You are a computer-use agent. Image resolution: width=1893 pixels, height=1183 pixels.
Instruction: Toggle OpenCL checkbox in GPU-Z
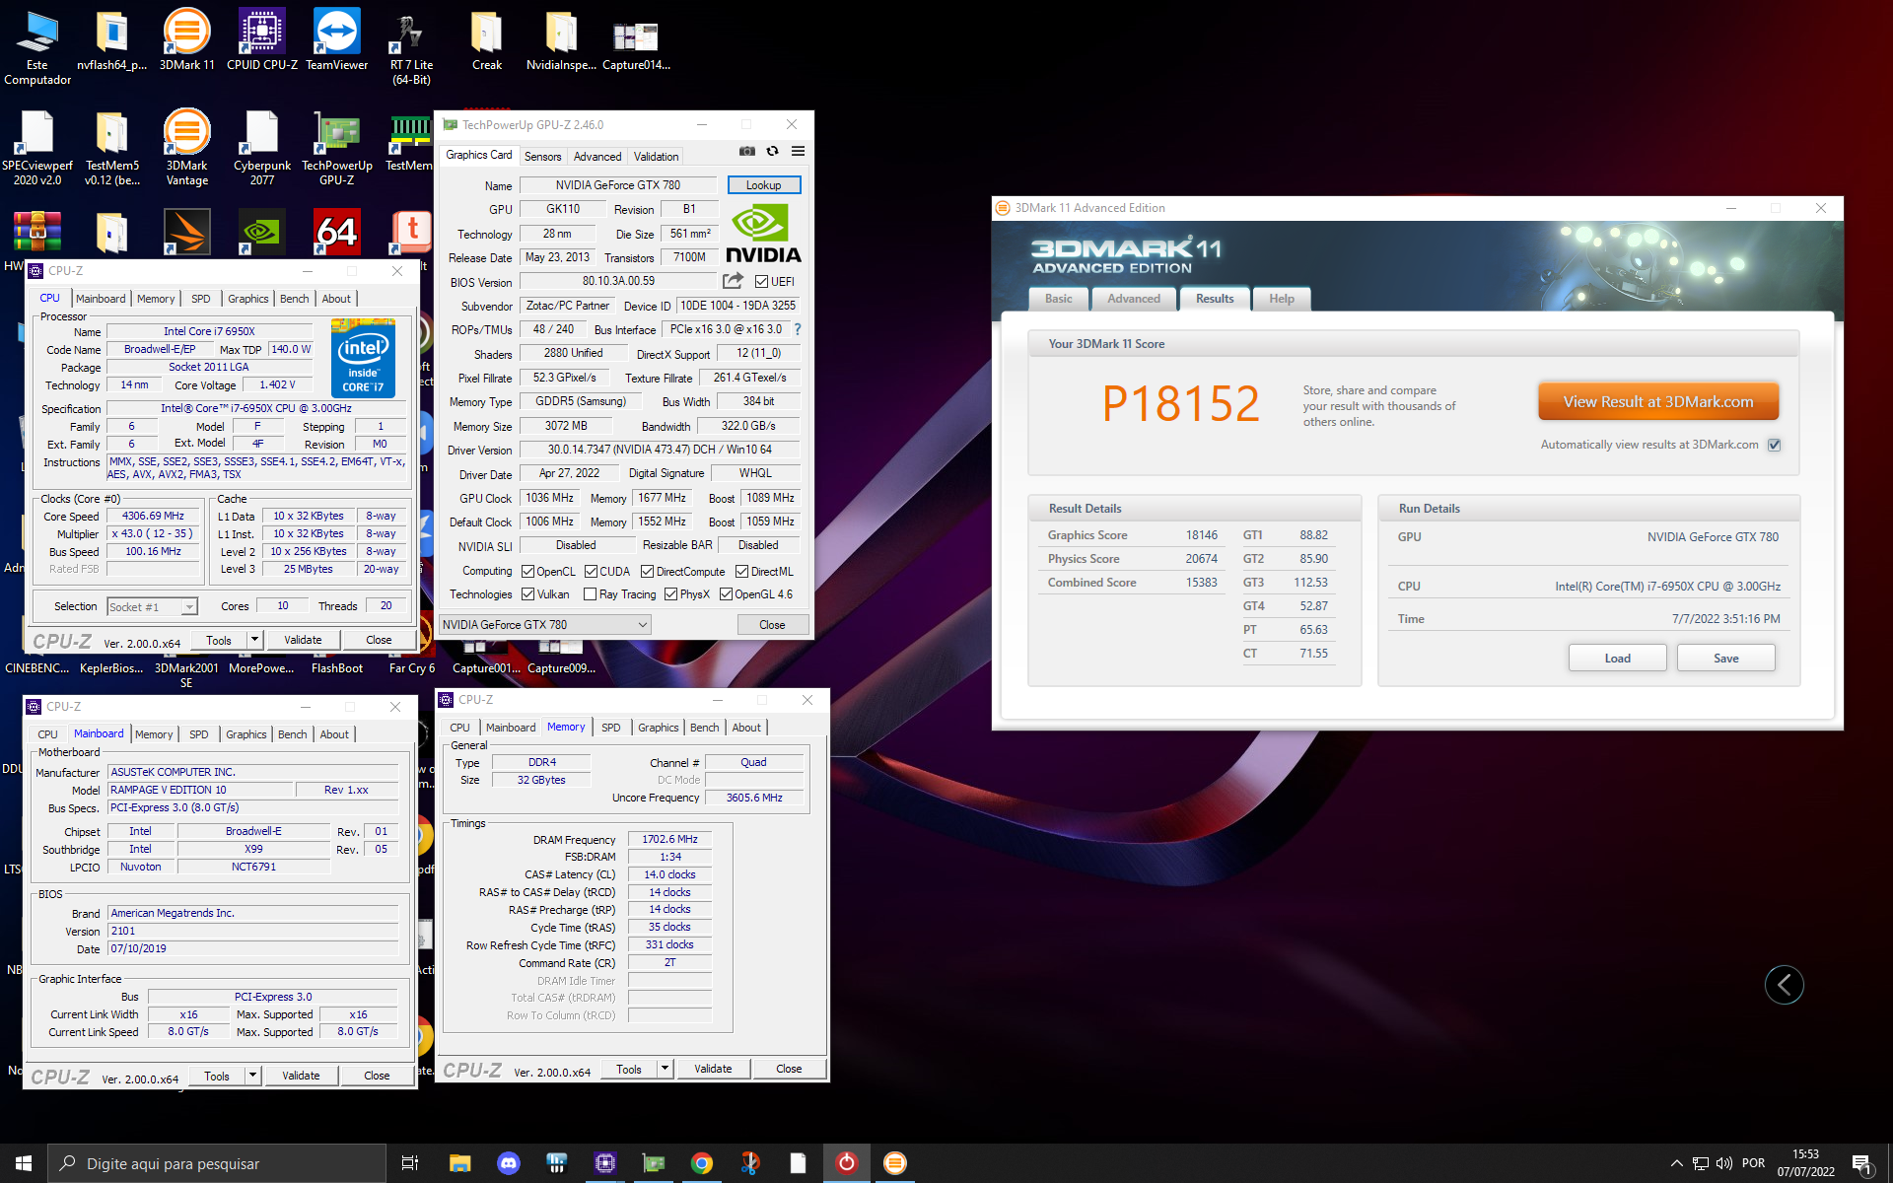(528, 572)
